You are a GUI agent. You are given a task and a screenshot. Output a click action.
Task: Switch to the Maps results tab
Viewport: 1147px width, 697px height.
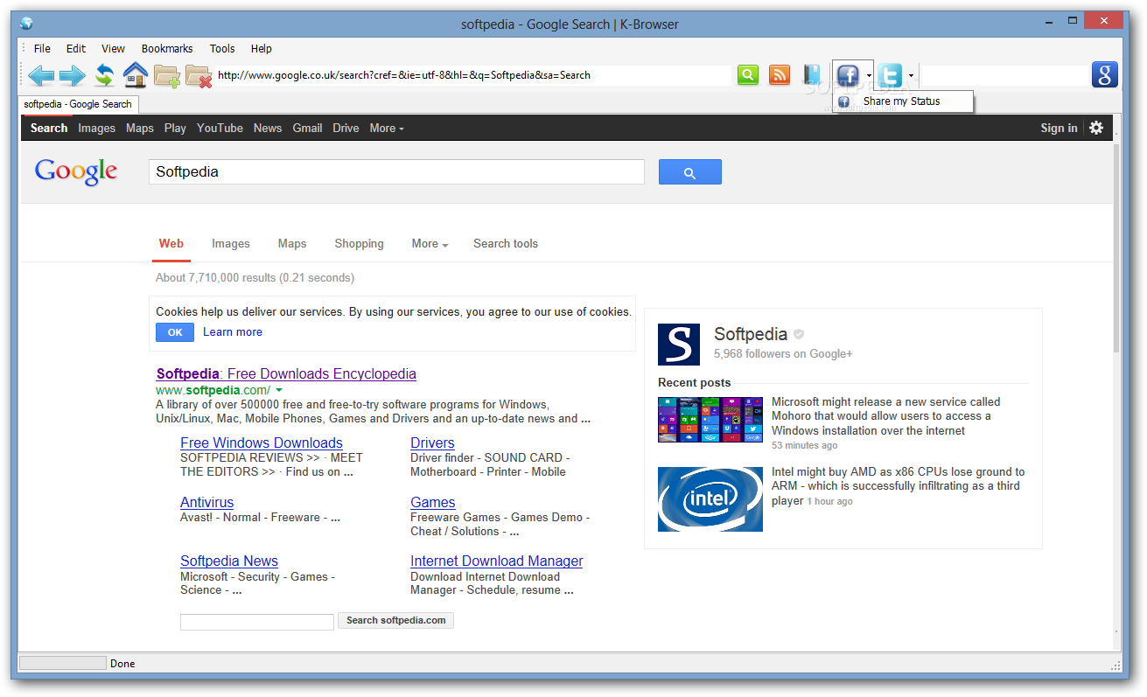[292, 244]
